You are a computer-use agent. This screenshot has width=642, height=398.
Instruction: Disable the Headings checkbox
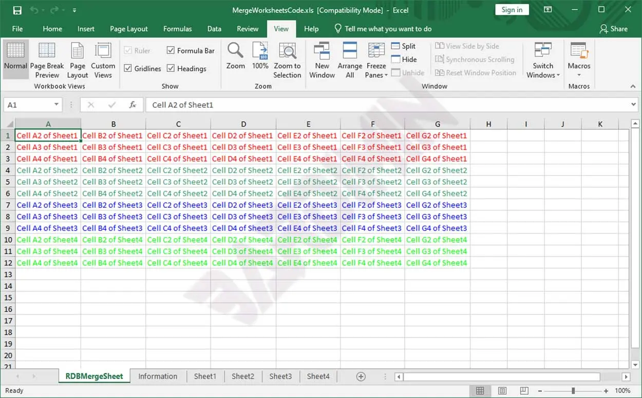click(x=171, y=68)
